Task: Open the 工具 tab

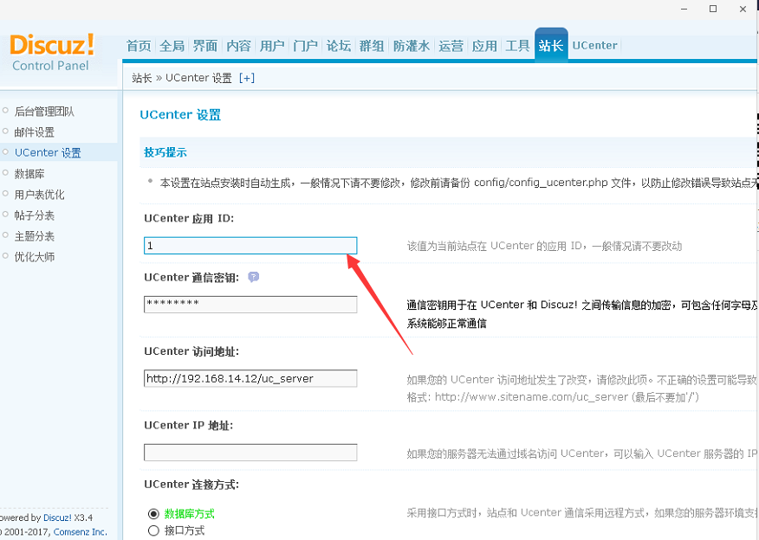Action: [517, 46]
